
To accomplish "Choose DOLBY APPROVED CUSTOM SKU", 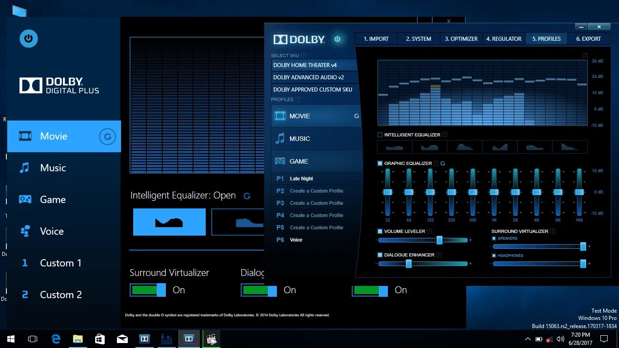I will coord(315,90).
